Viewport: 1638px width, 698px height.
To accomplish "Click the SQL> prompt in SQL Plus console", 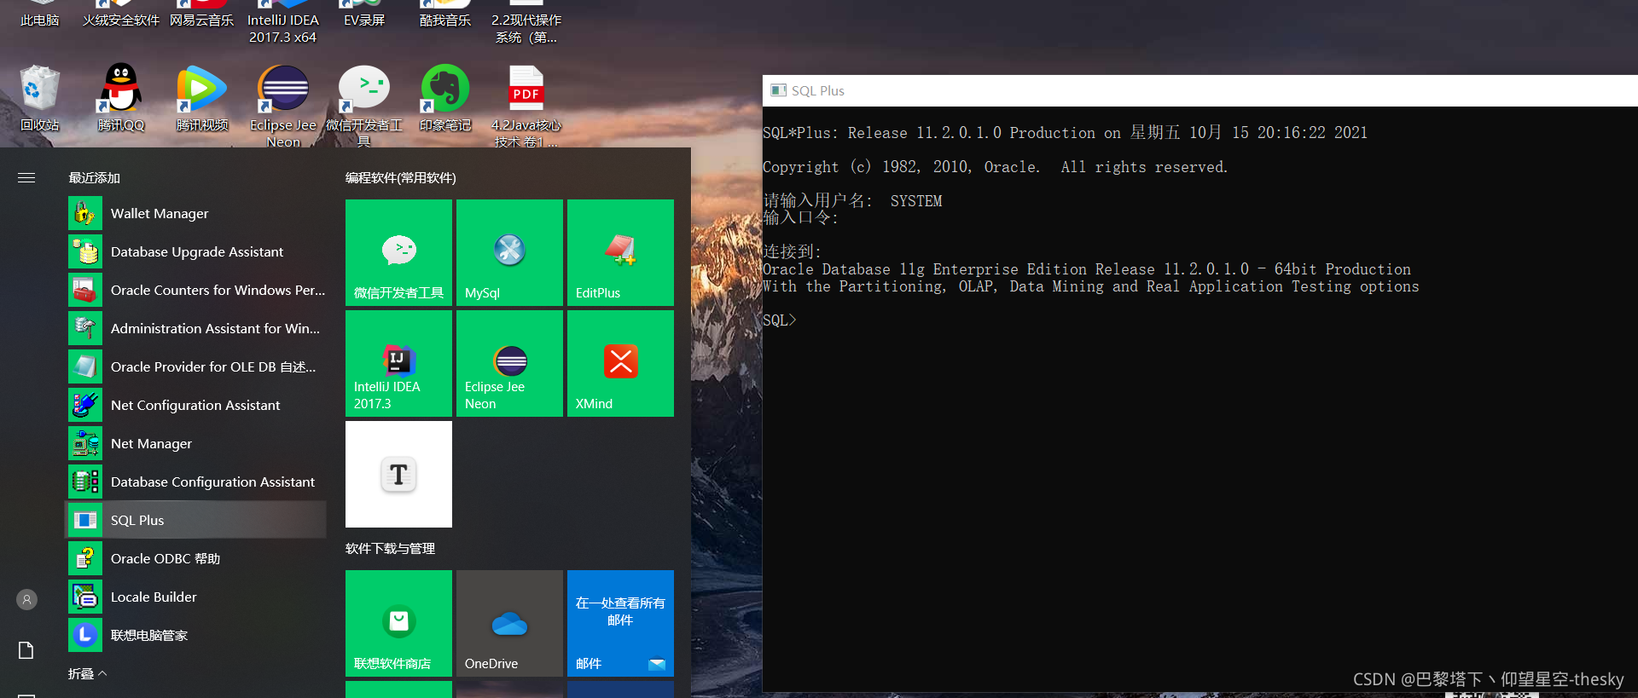I will click(779, 320).
